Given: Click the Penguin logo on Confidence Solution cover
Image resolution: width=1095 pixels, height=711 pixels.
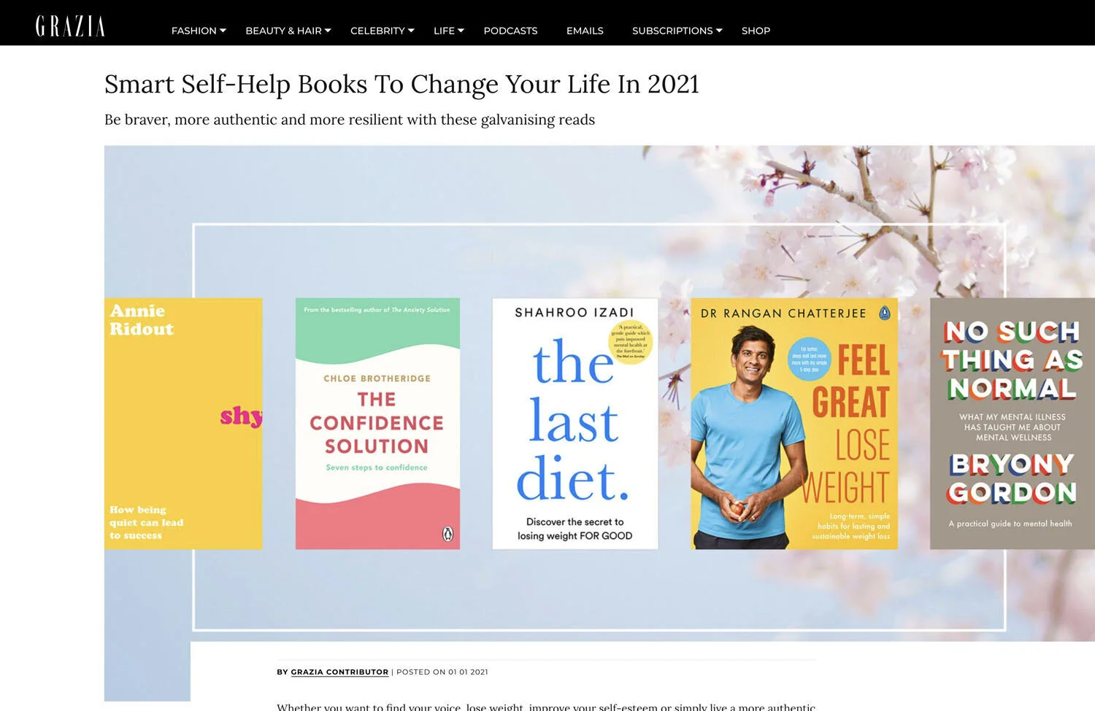Looking at the screenshot, I should tap(448, 534).
